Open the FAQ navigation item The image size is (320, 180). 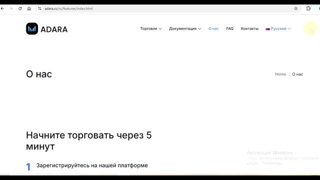pyautogui.click(x=230, y=28)
